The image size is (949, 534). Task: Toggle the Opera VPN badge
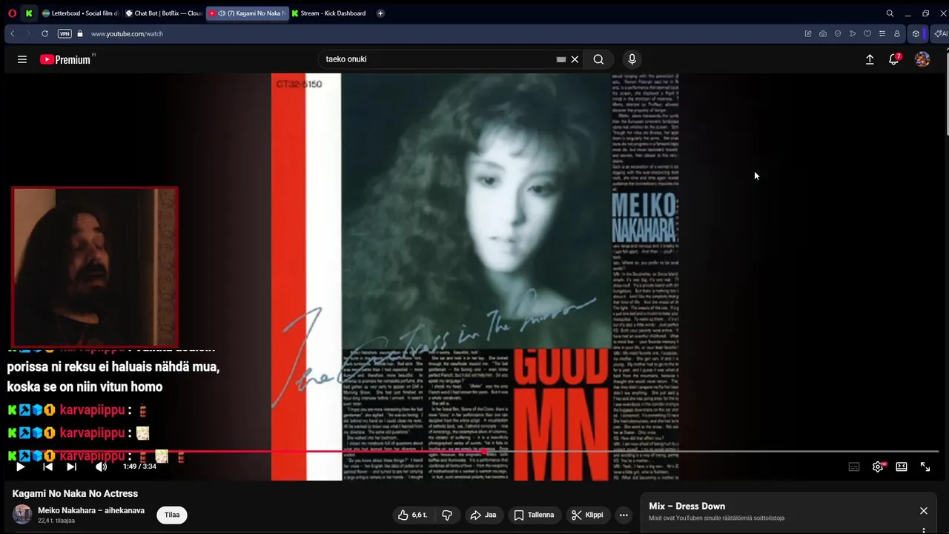pyautogui.click(x=65, y=33)
